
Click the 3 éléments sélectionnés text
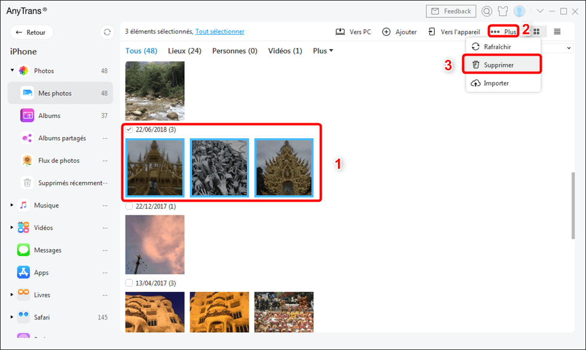159,31
